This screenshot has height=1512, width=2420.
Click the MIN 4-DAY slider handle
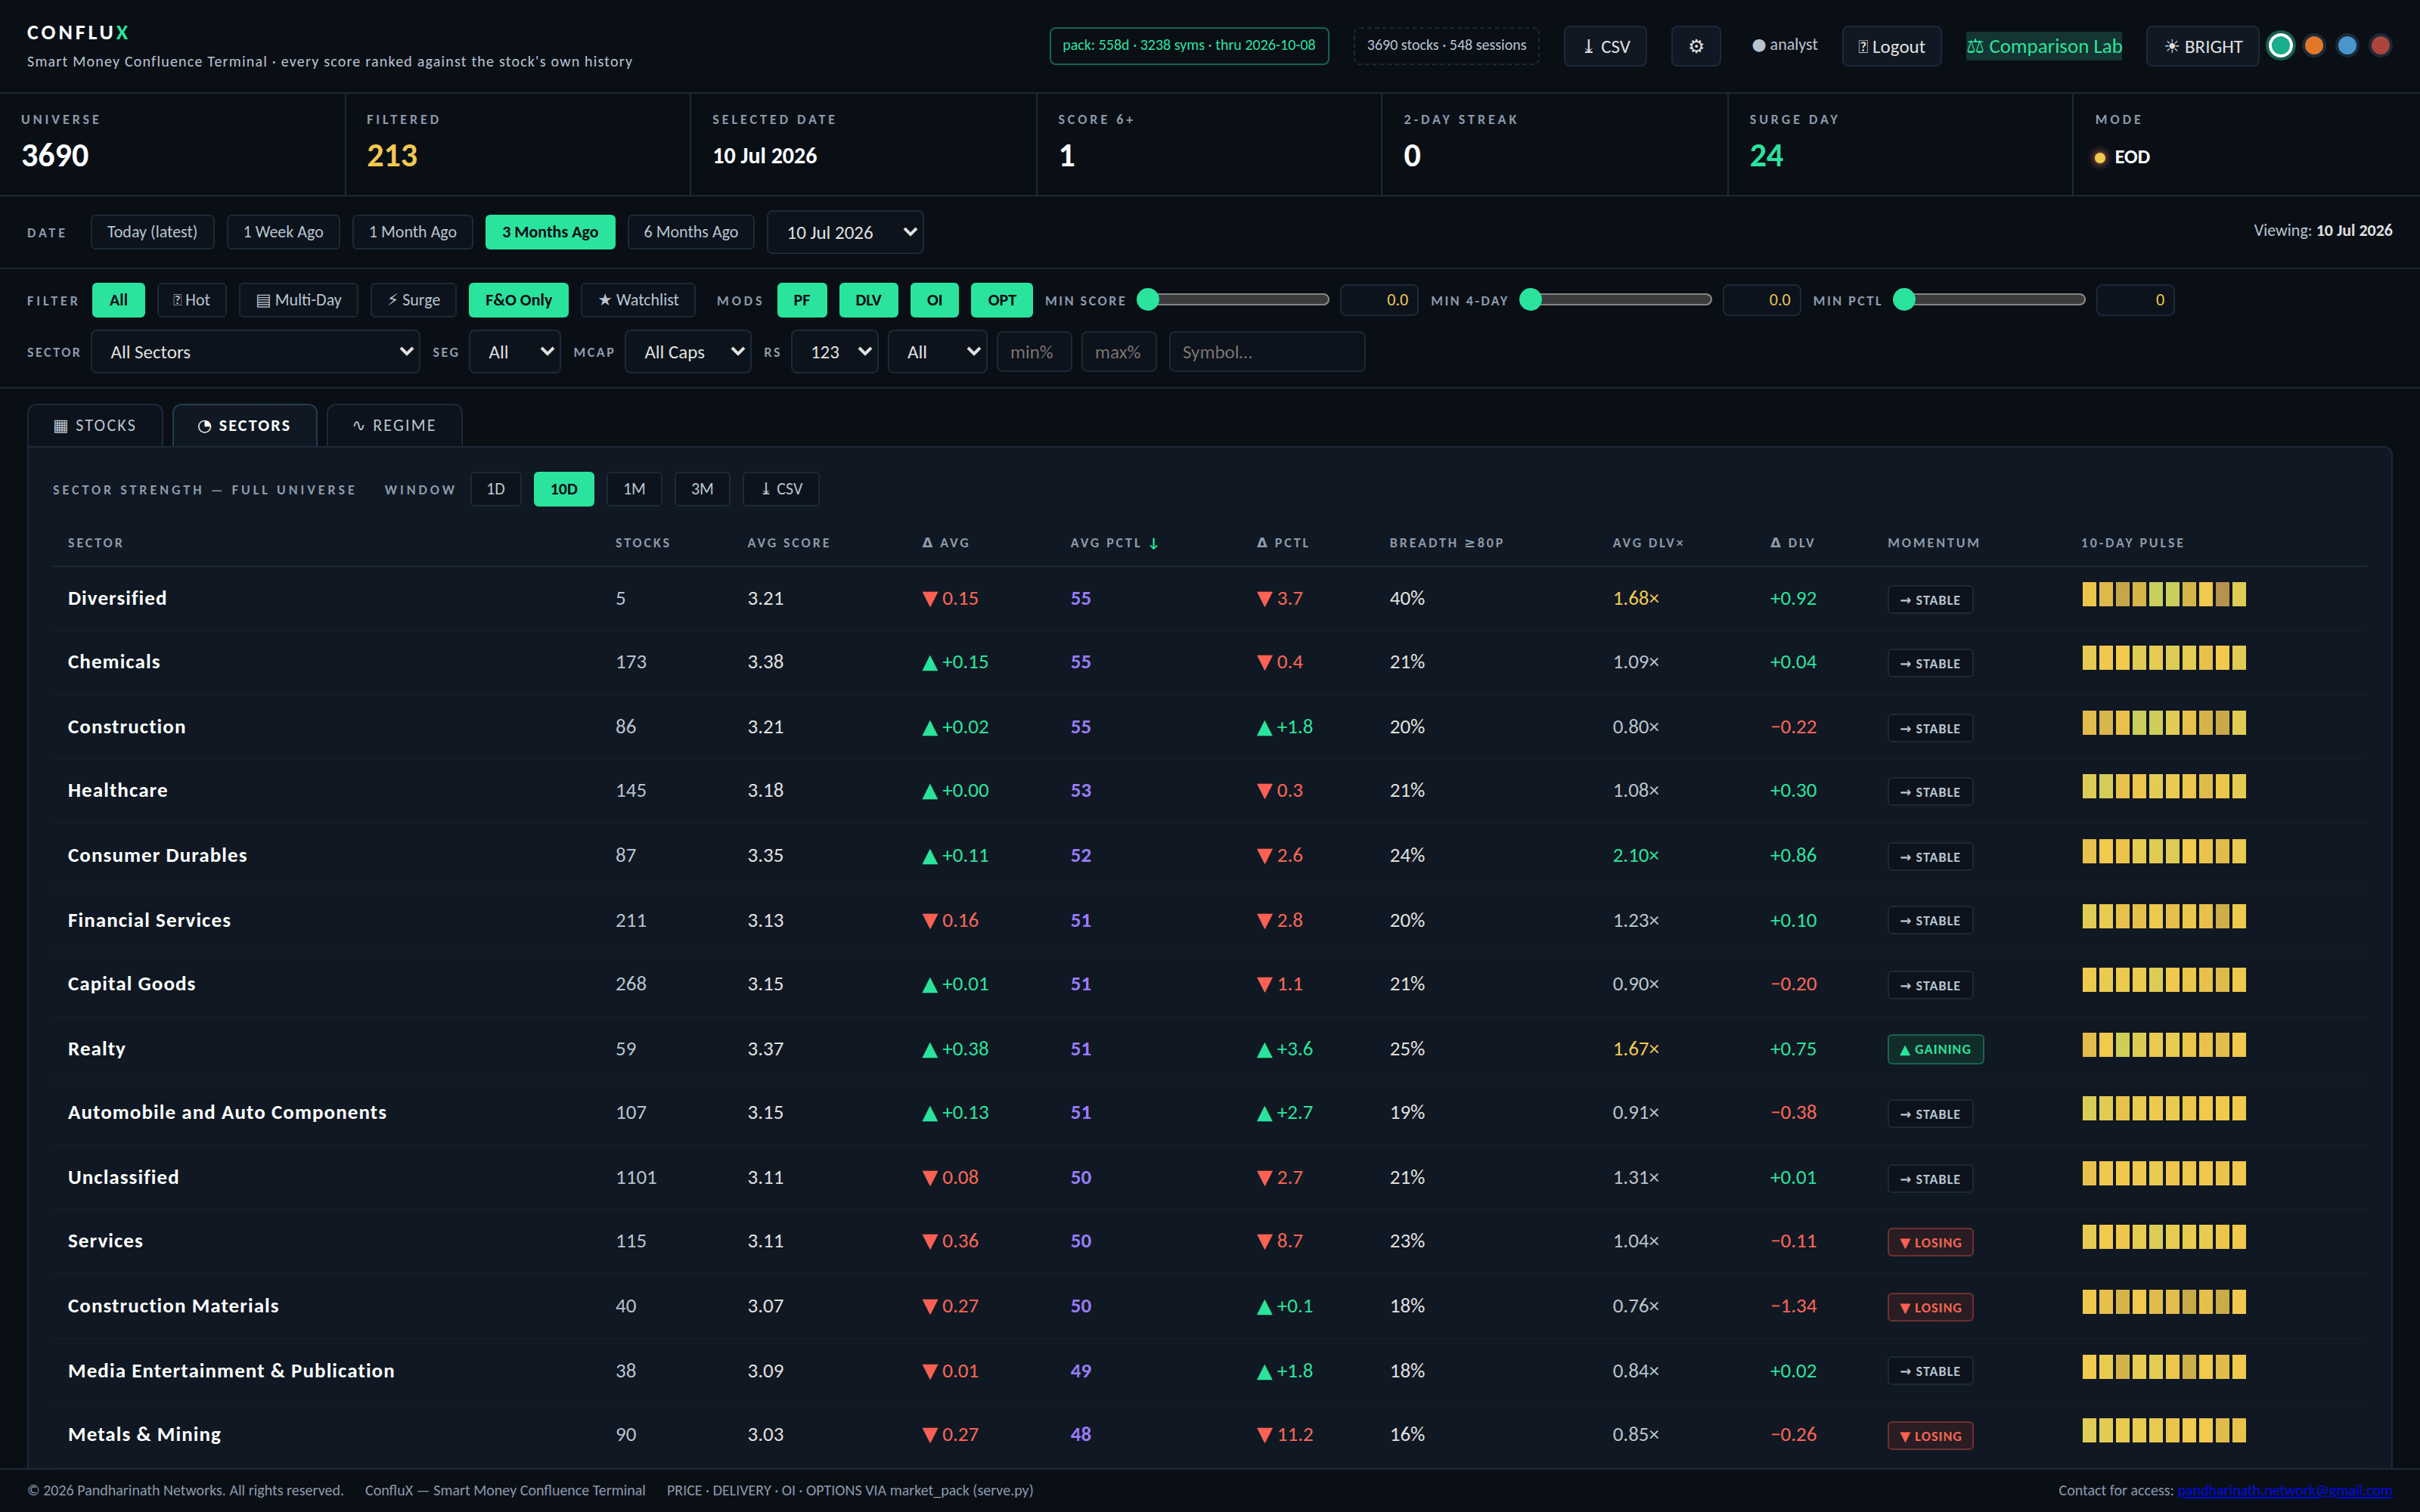coord(1530,299)
